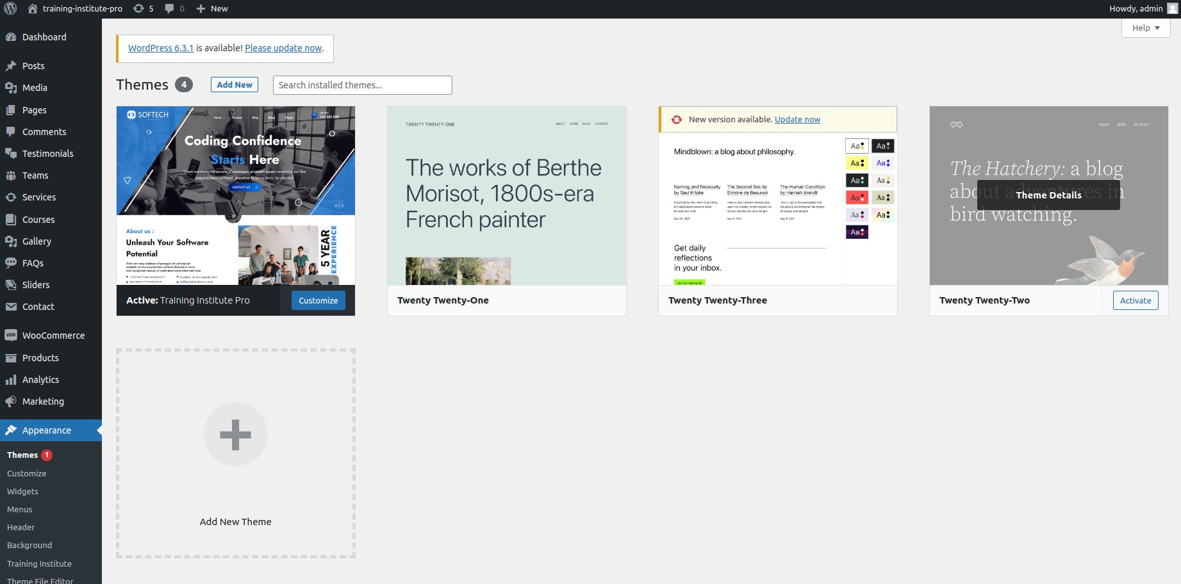
Task: Click the Appearance paintbrush icon
Action: pos(11,430)
